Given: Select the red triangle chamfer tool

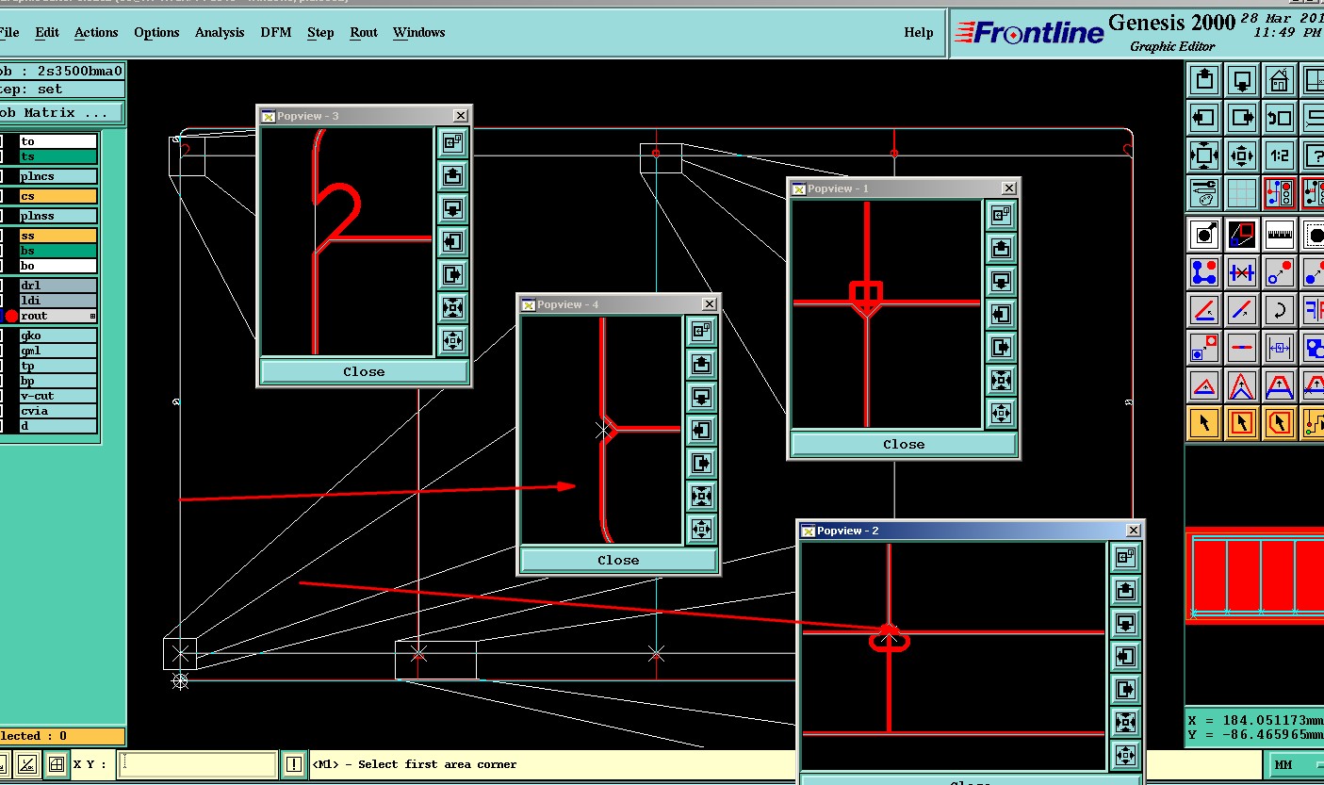Looking at the screenshot, I should pos(1204,385).
